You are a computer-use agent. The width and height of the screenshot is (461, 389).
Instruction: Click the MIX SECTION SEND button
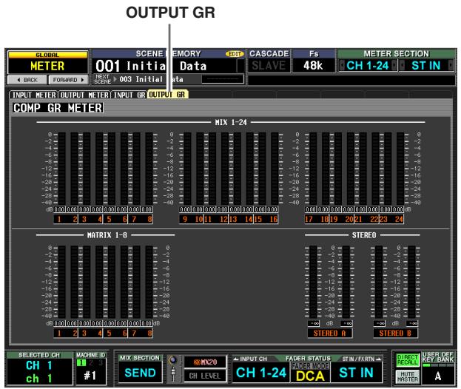pyautogui.click(x=140, y=373)
